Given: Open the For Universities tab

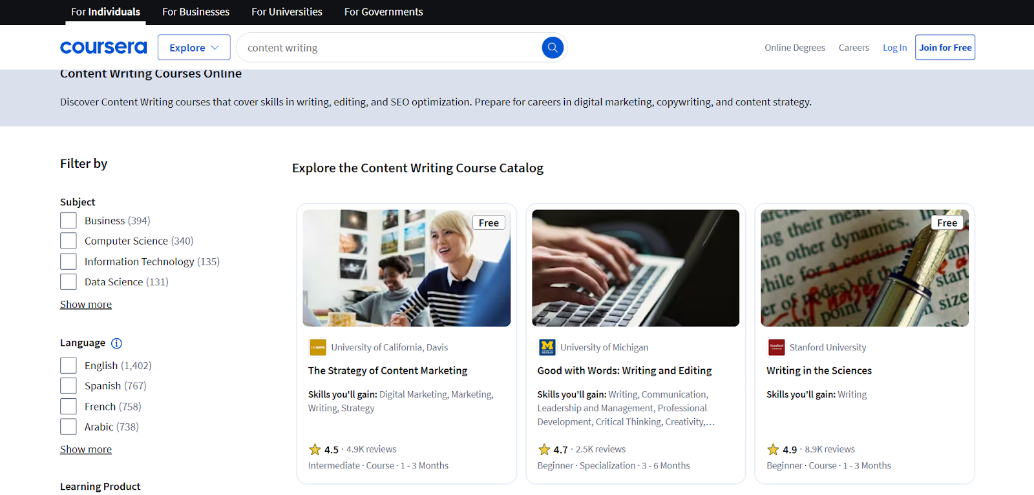Looking at the screenshot, I should (x=286, y=12).
